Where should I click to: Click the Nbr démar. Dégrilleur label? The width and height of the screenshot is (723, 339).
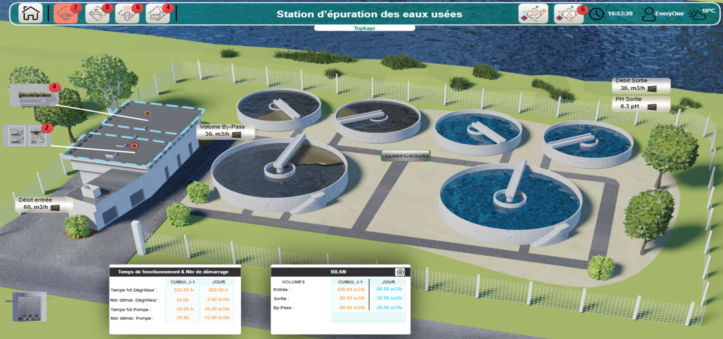[x=135, y=300]
